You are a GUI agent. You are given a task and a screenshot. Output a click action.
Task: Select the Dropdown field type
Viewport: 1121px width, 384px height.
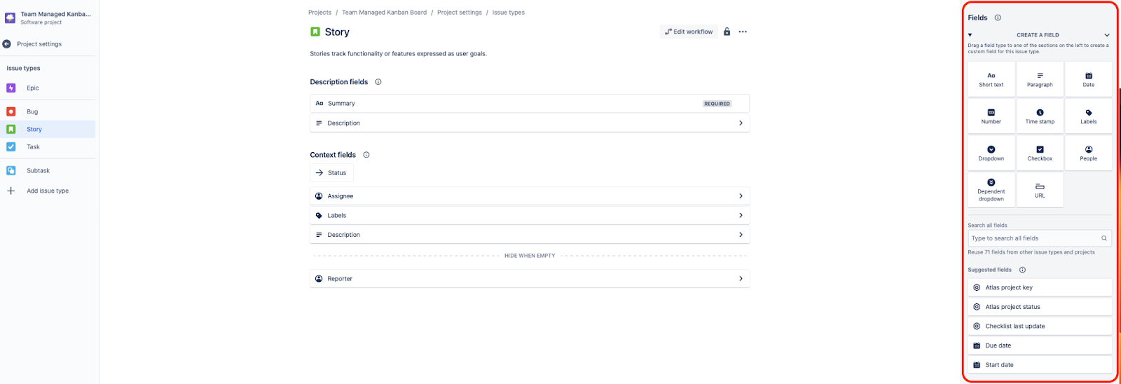click(991, 153)
